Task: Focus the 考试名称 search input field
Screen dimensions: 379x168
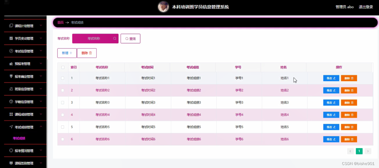Action: tap(95, 38)
